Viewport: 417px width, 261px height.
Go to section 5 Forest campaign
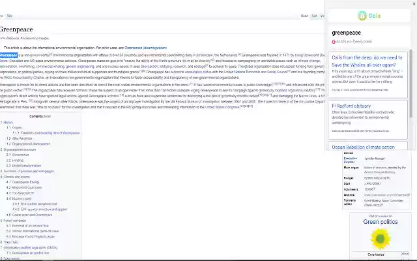tap(13, 221)
